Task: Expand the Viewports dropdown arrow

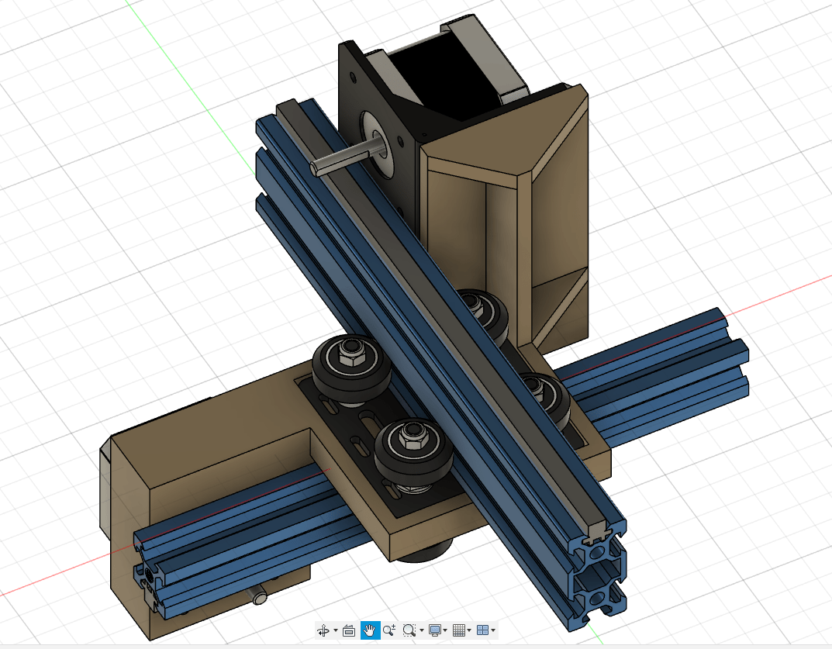Action: tap(493, 630)
